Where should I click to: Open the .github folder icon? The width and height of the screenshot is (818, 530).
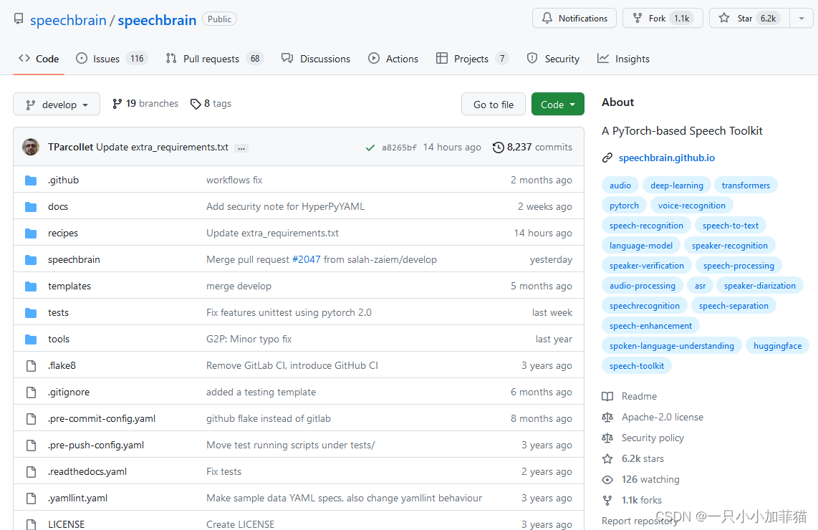[31, 180]
